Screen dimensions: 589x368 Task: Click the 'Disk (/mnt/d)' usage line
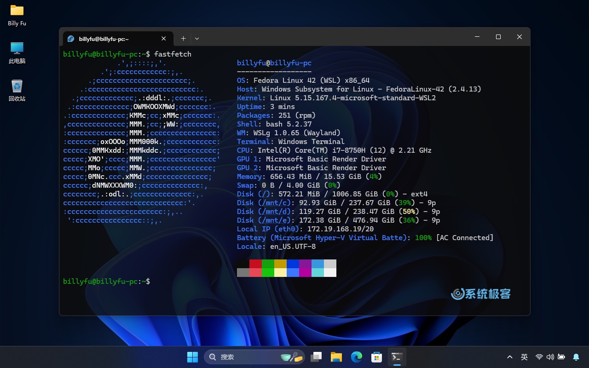[x=339, y=211]
